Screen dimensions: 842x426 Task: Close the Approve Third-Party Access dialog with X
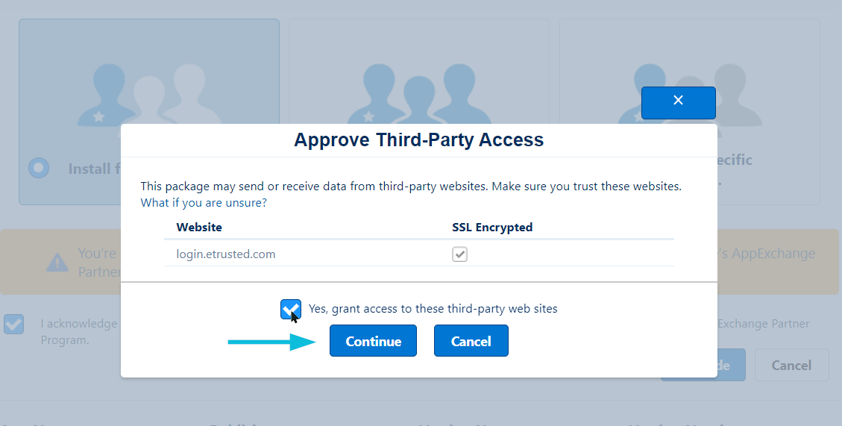pyautogui.click(x=678, y=103)
